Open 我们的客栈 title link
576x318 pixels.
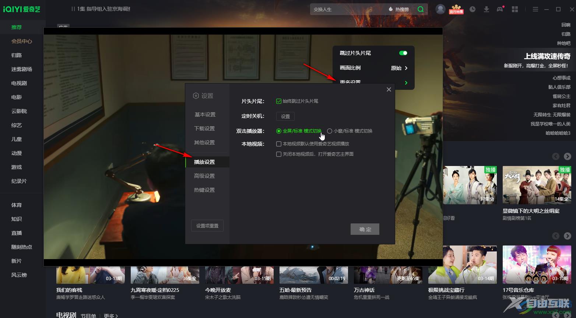coord(69,290)
